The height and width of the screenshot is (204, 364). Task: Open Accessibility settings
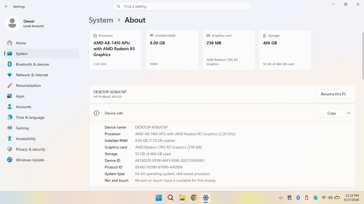click(42, 139)
